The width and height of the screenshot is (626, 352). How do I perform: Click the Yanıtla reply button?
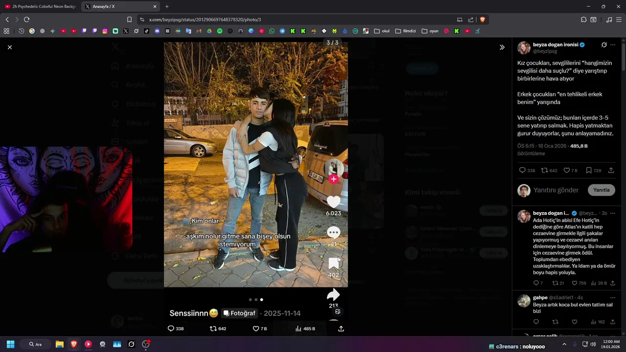(601, 190)
